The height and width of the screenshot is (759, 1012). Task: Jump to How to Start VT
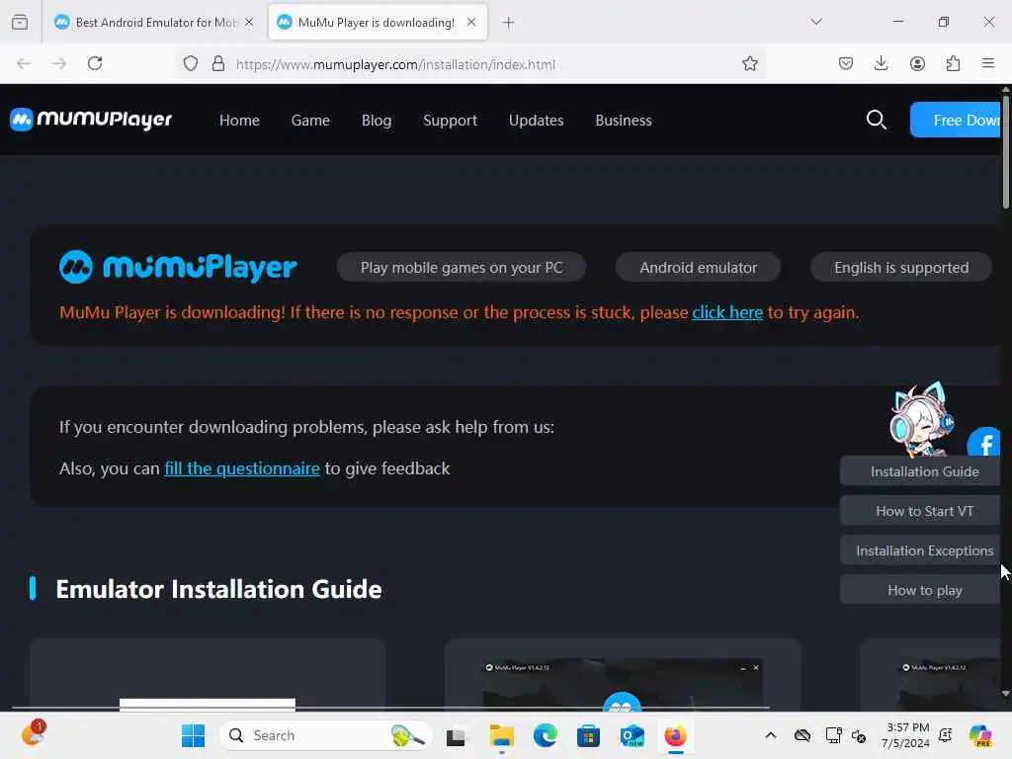click(x=921, y=511)
